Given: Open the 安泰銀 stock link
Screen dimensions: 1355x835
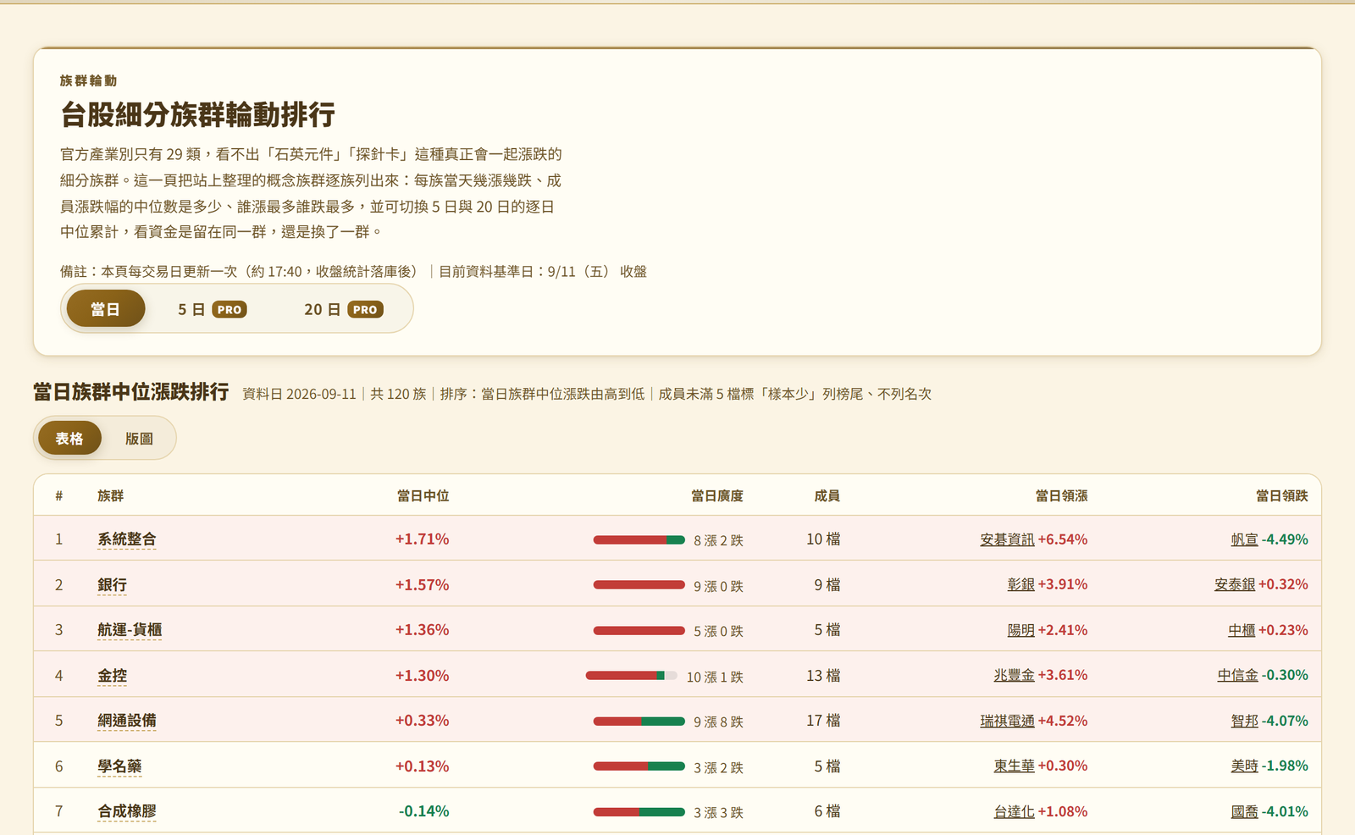Looking at the screenshot, I should pyautogui.click(x=1235, y=584).
